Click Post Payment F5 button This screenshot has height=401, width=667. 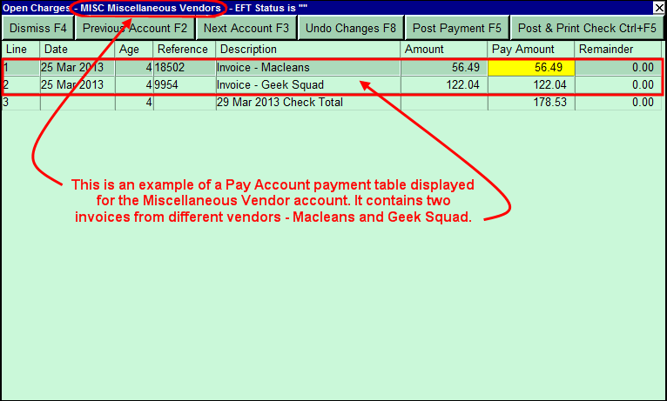click(457, 28)
